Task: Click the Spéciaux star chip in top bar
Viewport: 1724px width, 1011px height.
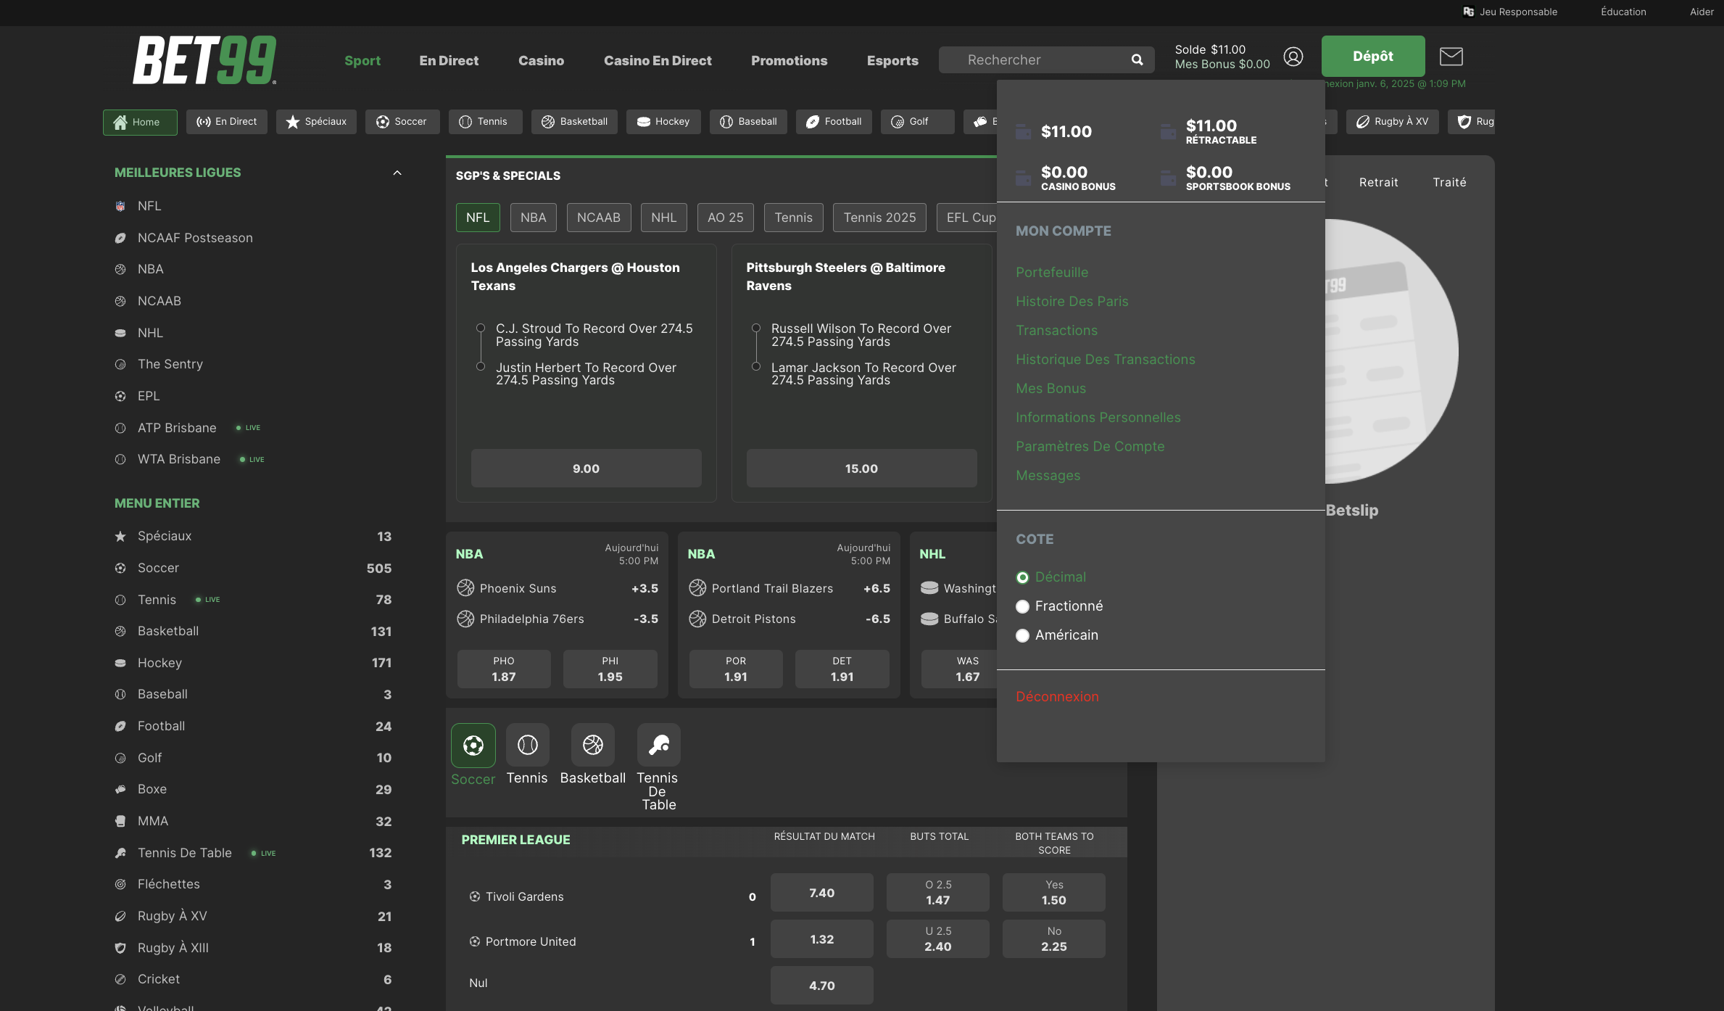Action: (316, 122)
